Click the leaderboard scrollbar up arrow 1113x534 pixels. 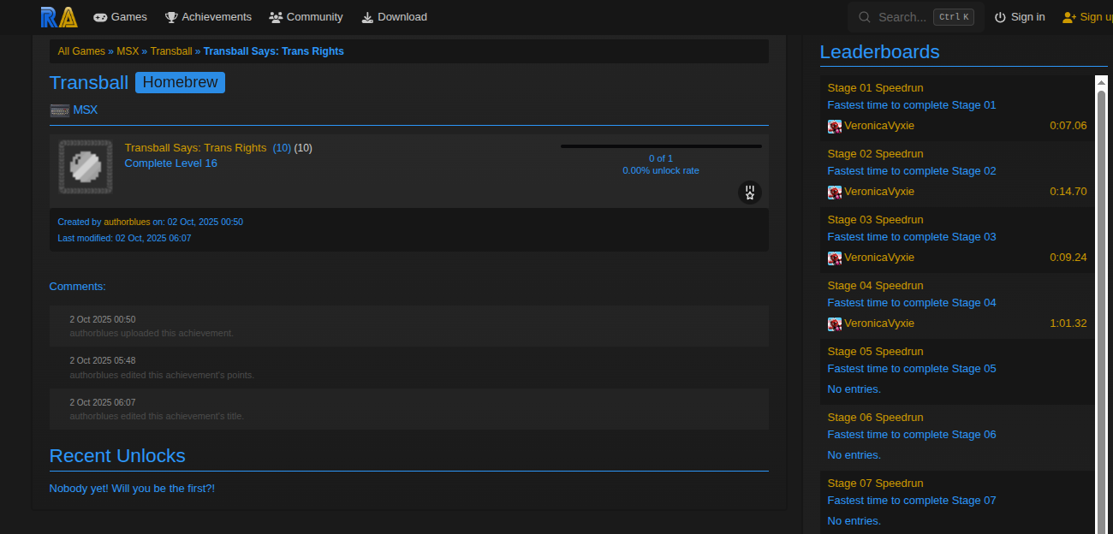(x=1101, y=82)
